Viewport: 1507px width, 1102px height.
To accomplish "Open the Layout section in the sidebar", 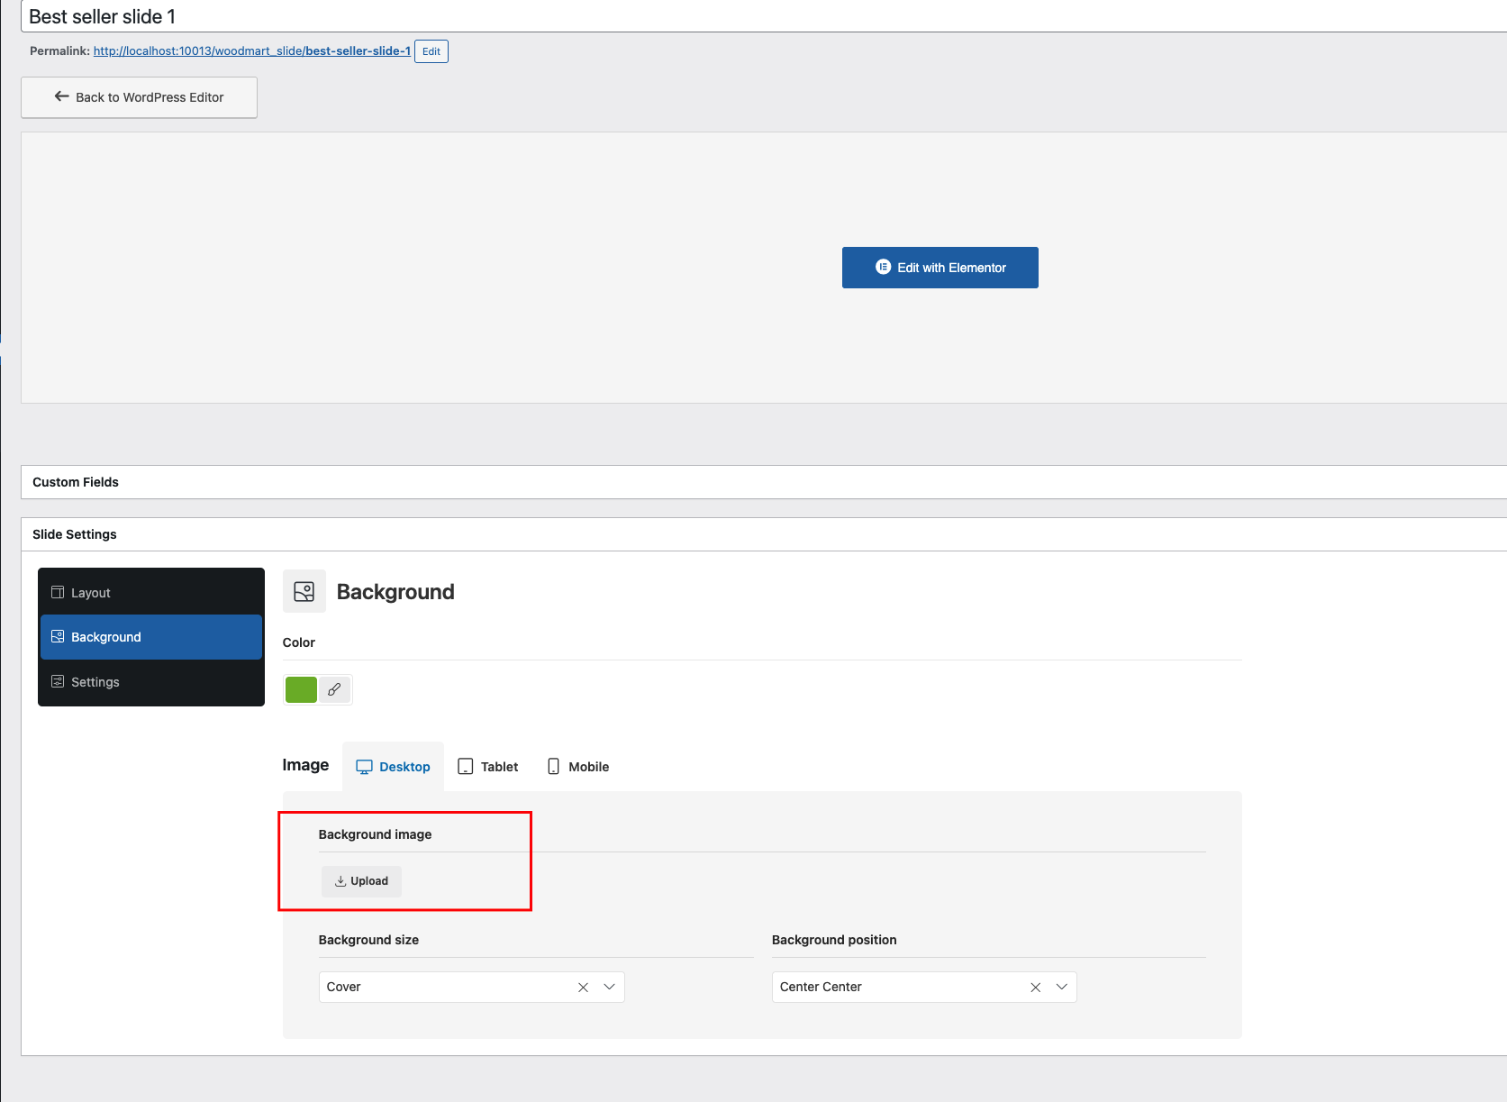I will [151, 592].
